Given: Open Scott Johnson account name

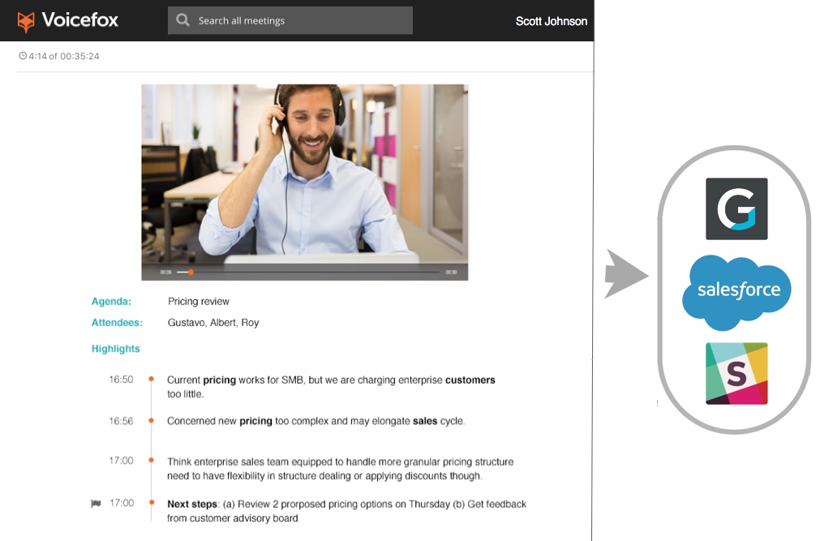Looking at the screenshot, I should click(552, 21).
